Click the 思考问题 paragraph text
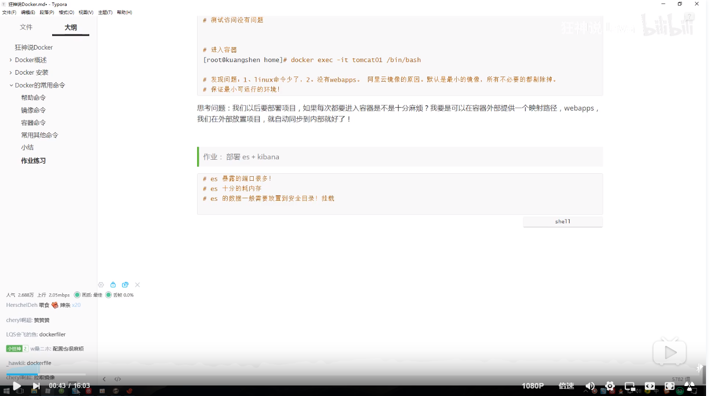This screenshot has height=396, width=710. coord(399,114)
